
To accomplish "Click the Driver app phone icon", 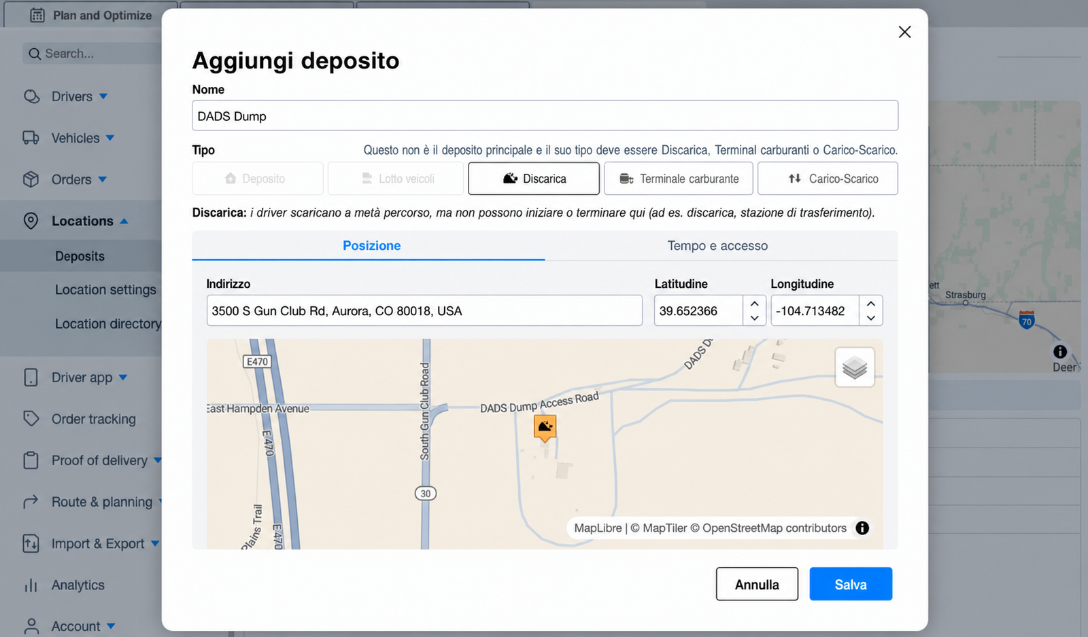I will pos(31,378).
